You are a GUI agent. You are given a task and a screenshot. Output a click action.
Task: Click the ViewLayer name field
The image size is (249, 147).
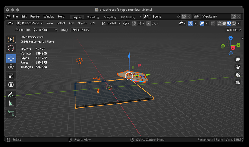216,17
